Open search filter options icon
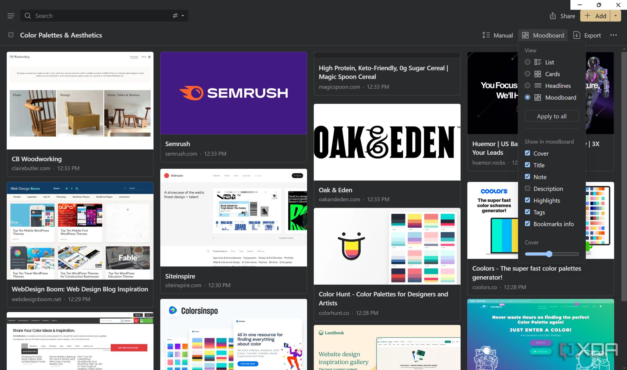 coord(175,16)
